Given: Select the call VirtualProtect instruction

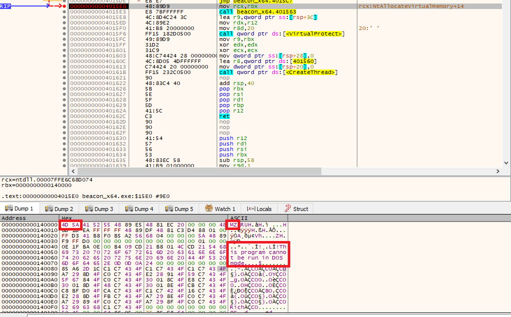Looking at the screenshot, I should pos(281,33).
